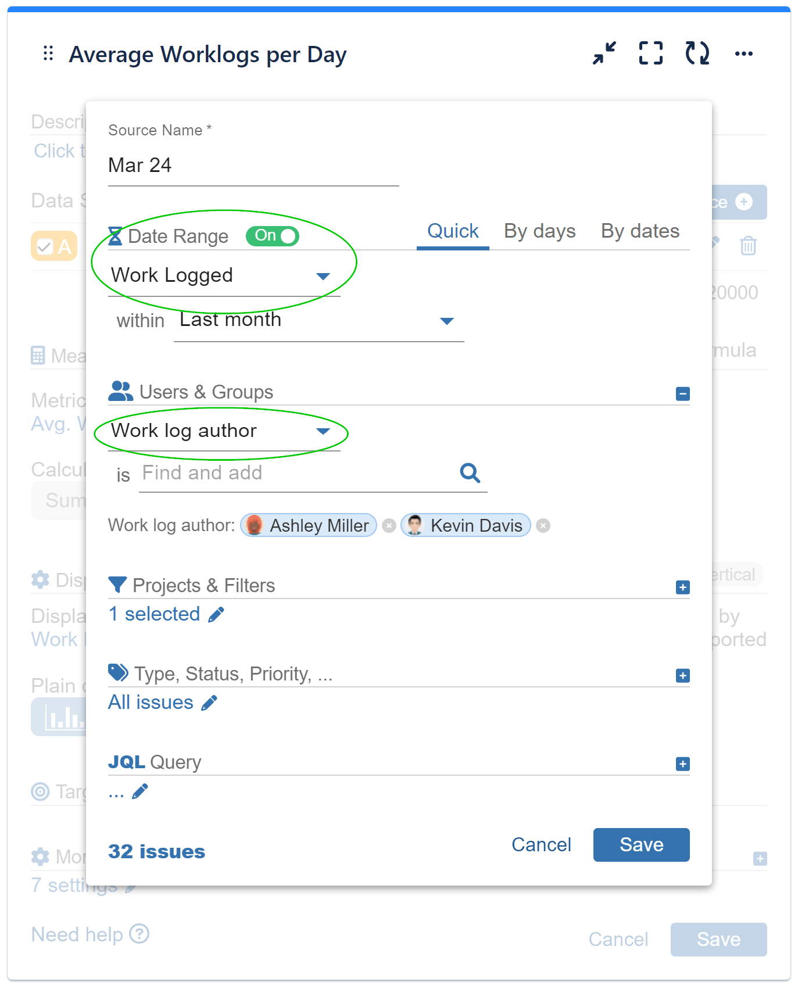Open the 32 issues link
The image size is (798, 989).
[156, 851]
